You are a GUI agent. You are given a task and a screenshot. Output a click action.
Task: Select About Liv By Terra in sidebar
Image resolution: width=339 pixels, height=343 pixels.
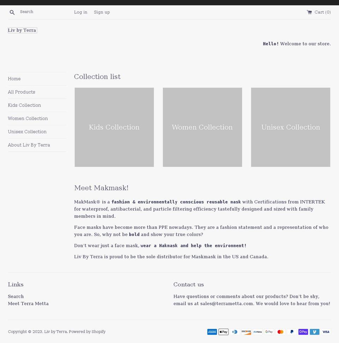pyautogui.click(x=29, y=145)
